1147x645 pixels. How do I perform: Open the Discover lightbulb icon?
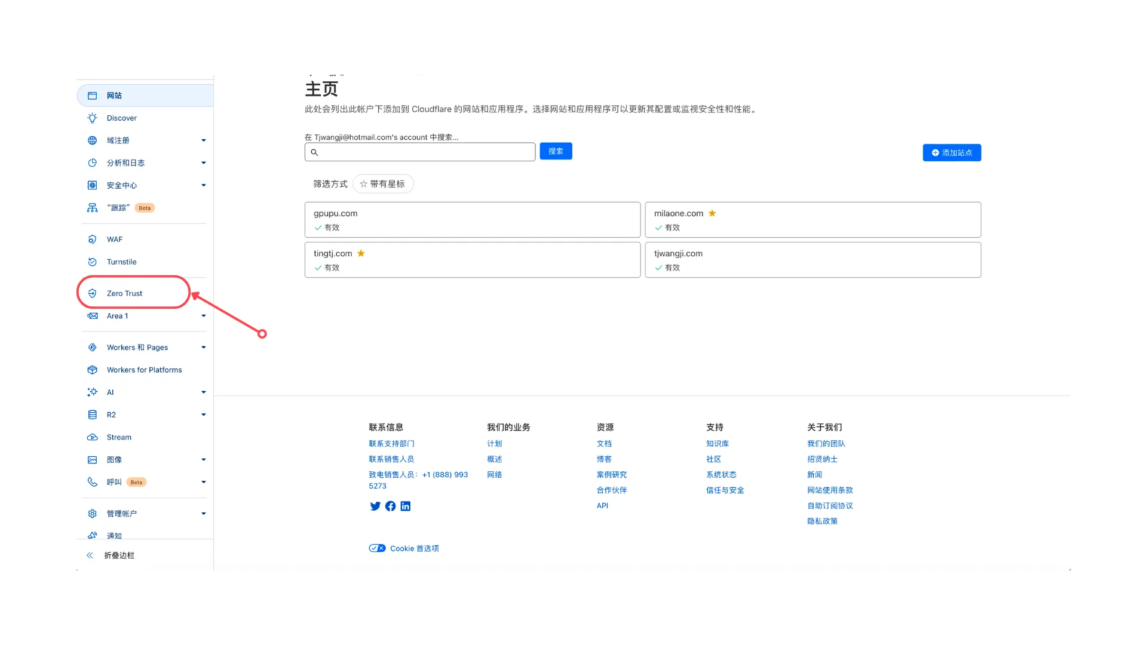click(x=92, y=118)
